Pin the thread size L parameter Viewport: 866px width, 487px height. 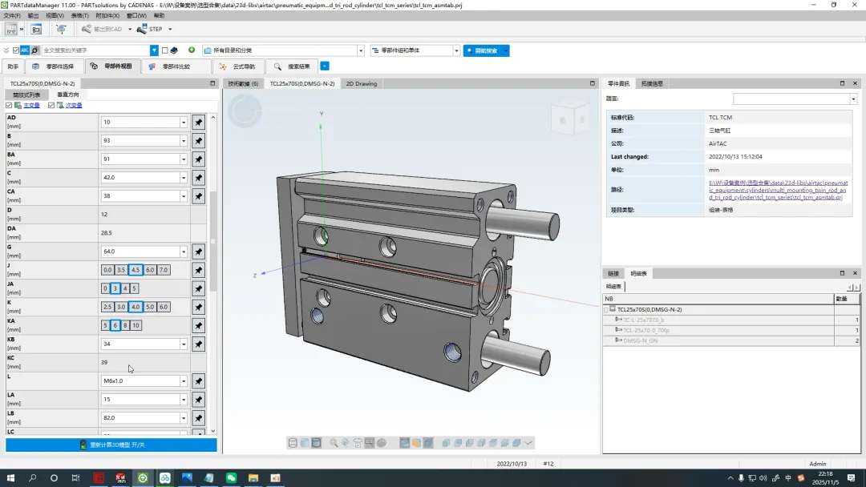pos(198,381)
